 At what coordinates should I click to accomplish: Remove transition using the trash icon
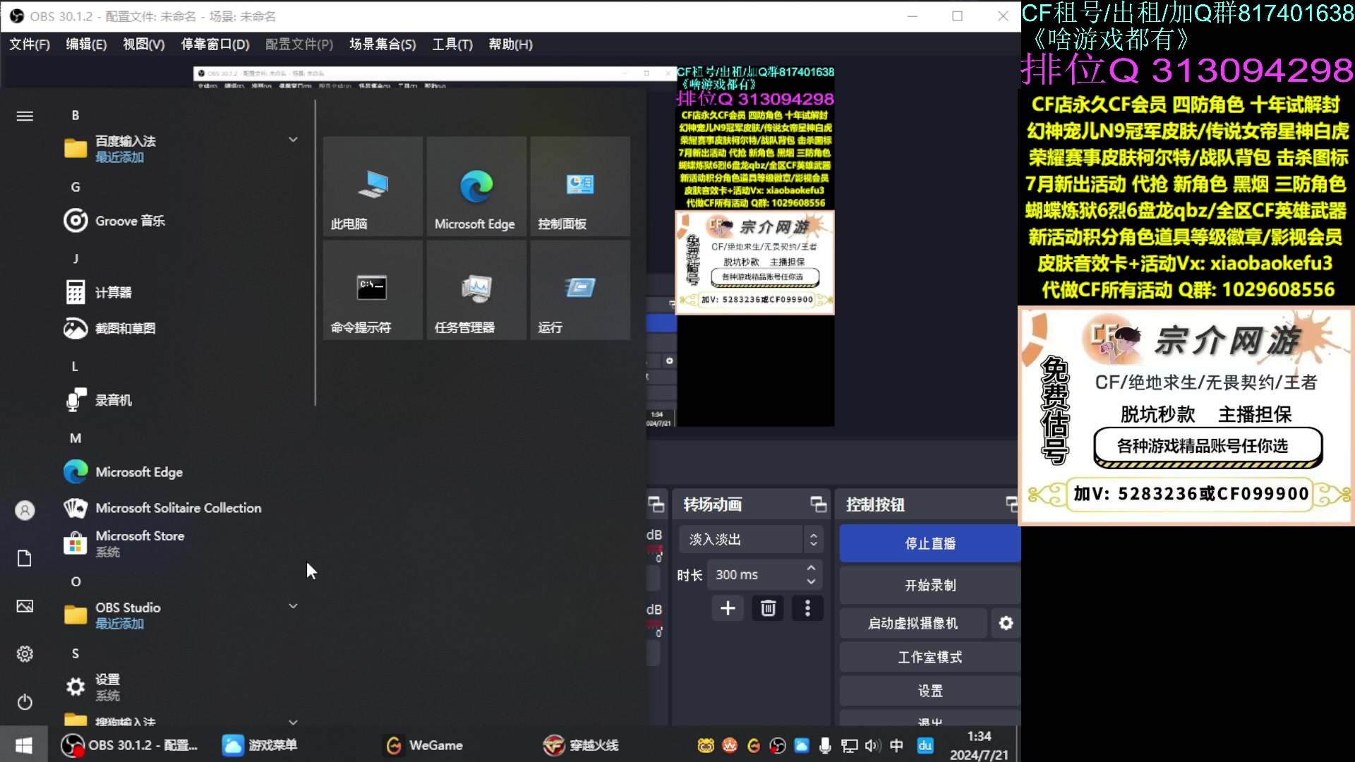[x=768, y=608]
